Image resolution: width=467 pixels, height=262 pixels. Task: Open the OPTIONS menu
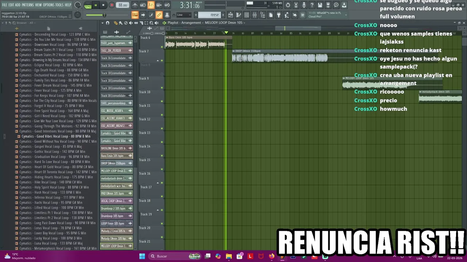click(x=49, y=5)
